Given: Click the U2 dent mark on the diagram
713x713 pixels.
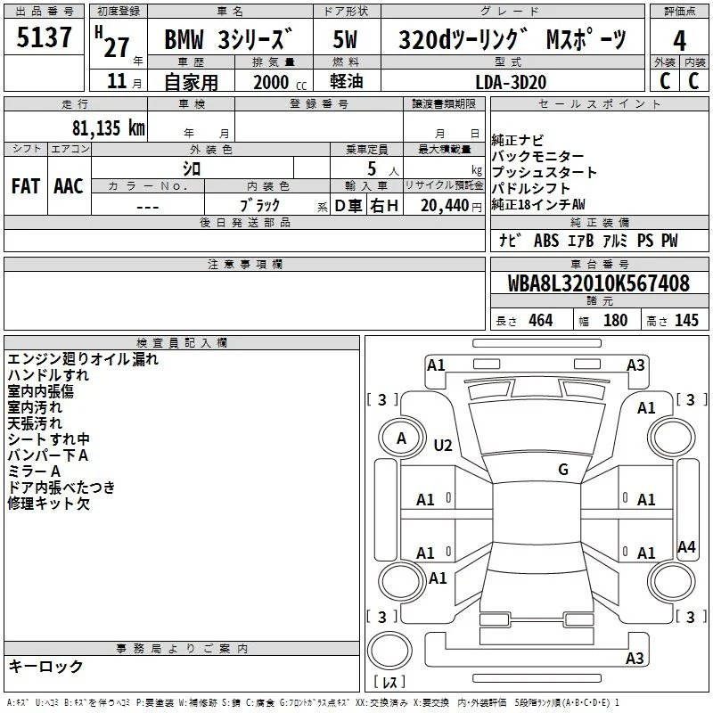Looking at the screenshot, I should pos(443,445).
